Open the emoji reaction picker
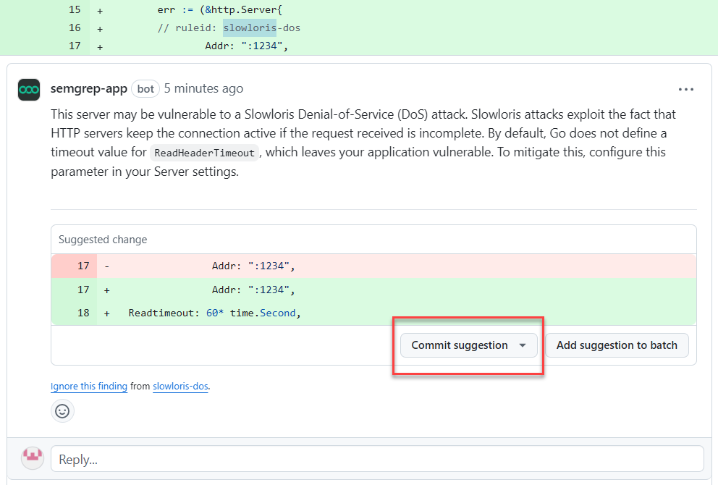 [x=62, y=410]
